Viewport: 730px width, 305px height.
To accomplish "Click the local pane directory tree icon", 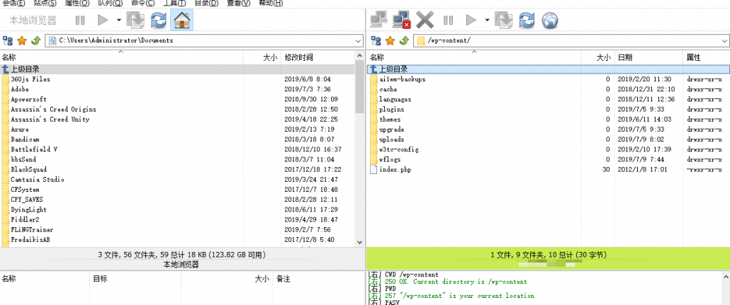I will click(8, 40).
